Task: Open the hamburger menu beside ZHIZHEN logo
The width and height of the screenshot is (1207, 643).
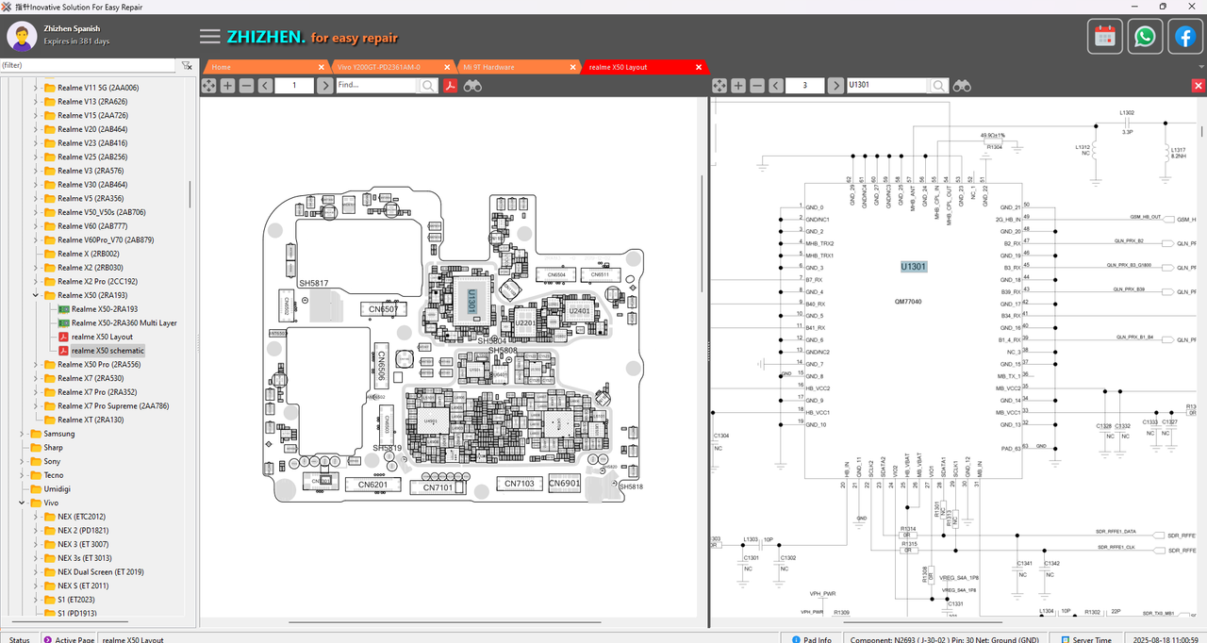Action: (x=210, y=37)
